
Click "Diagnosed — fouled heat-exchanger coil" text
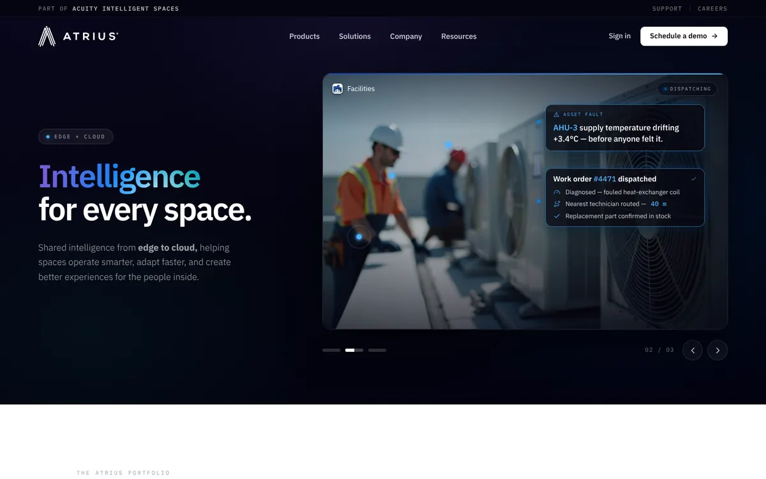[622, 192]
